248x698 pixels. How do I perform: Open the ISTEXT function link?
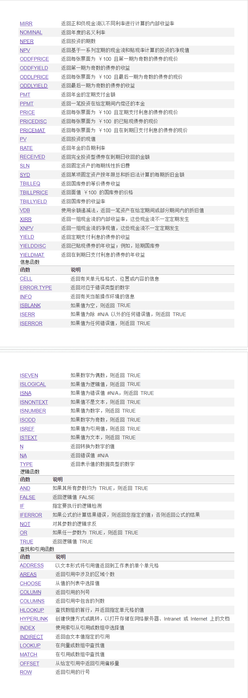29,438
